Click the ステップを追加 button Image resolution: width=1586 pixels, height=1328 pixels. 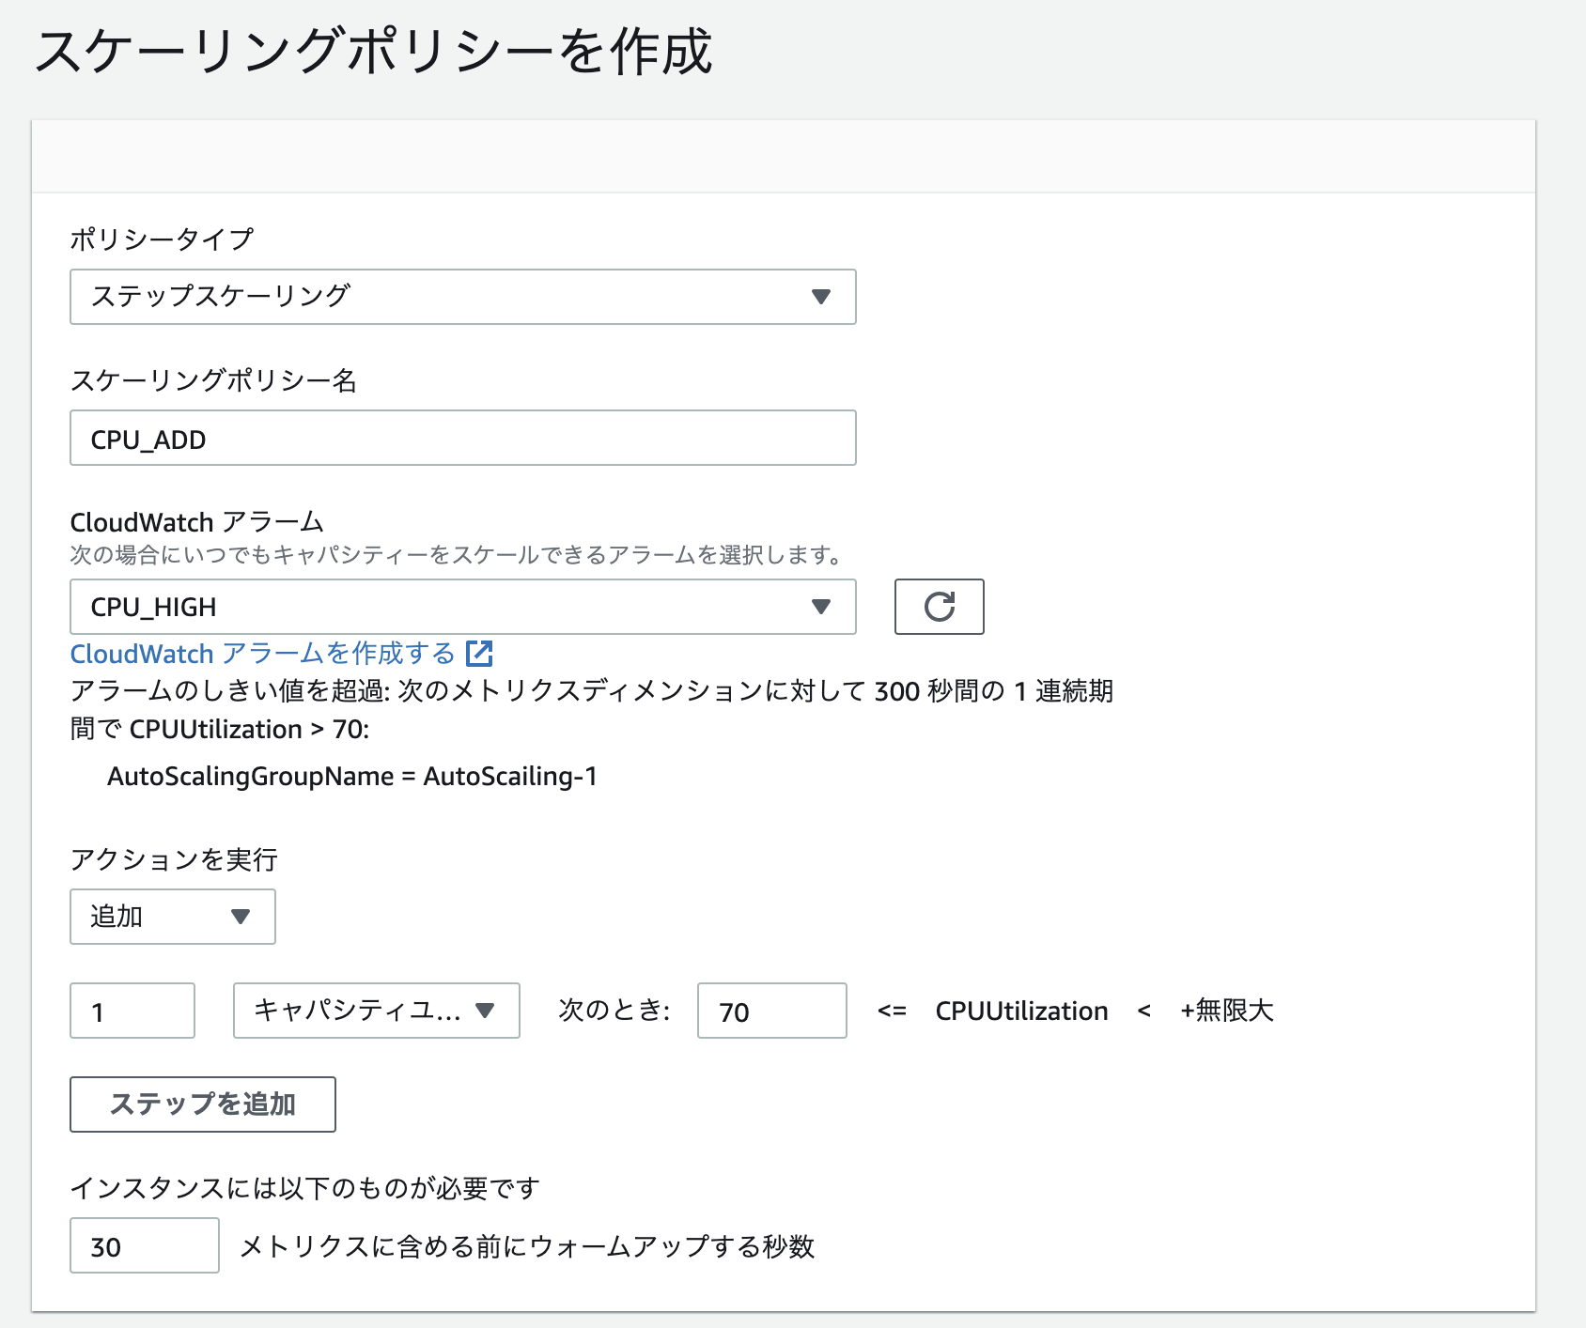(x=201, y=1104)
